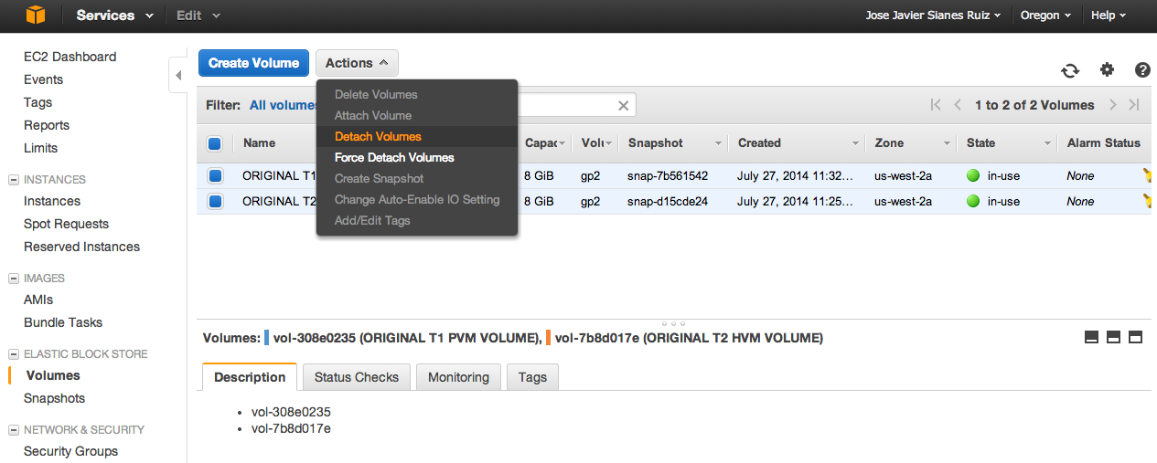Select Change Auto-Enable IO Setting item
The height and width of the screenshot is (463, 1157).
(417, 199)
